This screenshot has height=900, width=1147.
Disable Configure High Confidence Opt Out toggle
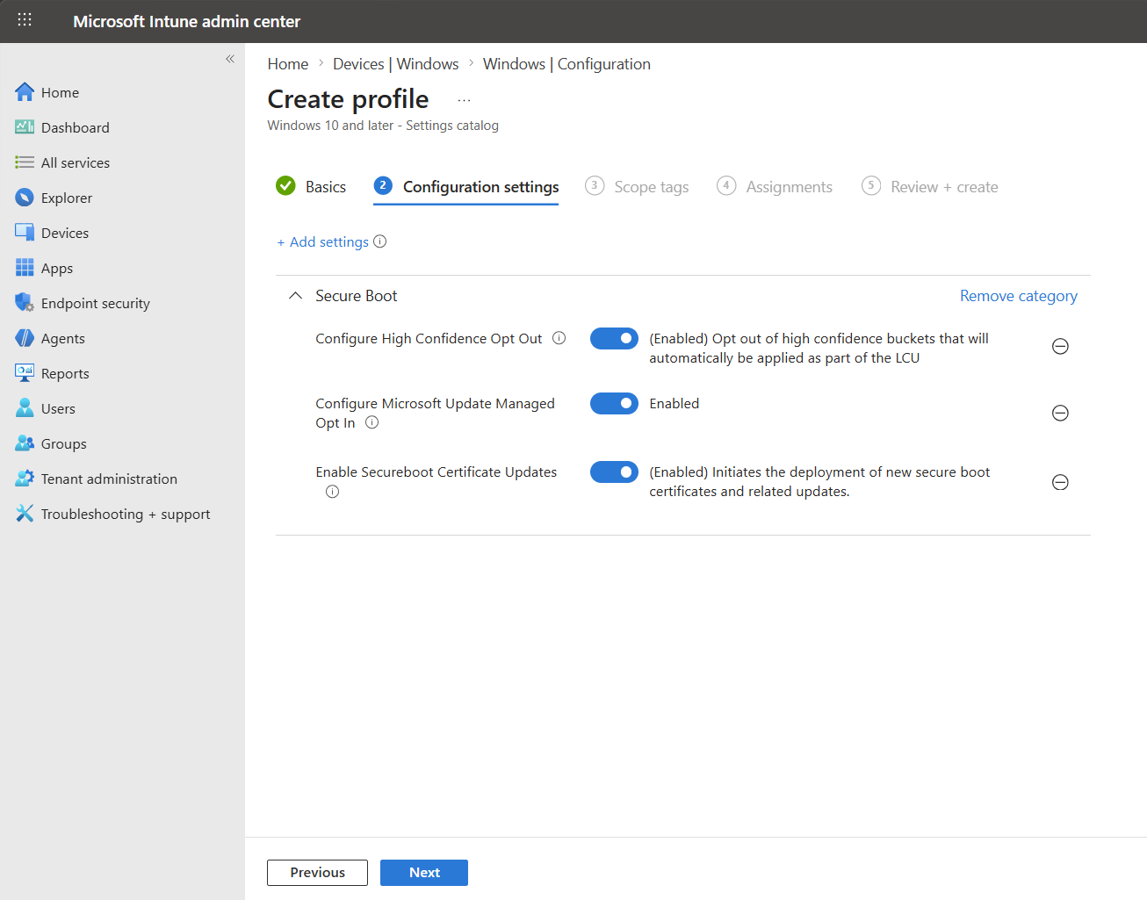(614, 338)
